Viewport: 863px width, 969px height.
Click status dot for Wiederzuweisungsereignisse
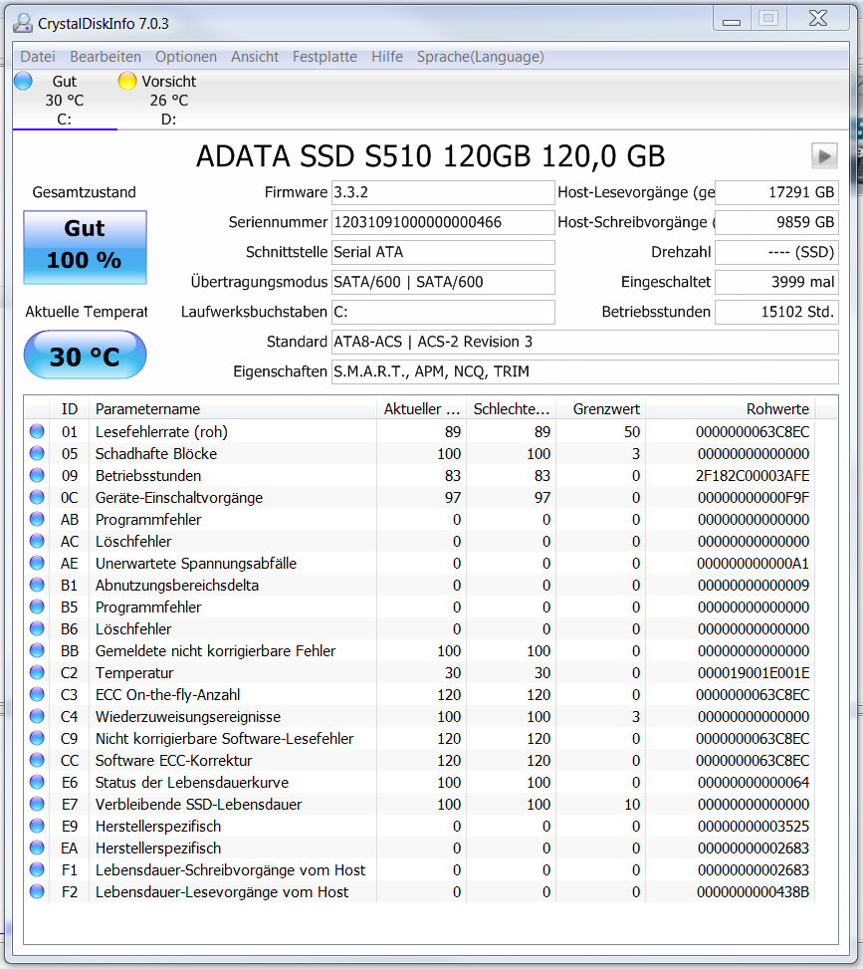pyautogui.click(x=37, y=716)
